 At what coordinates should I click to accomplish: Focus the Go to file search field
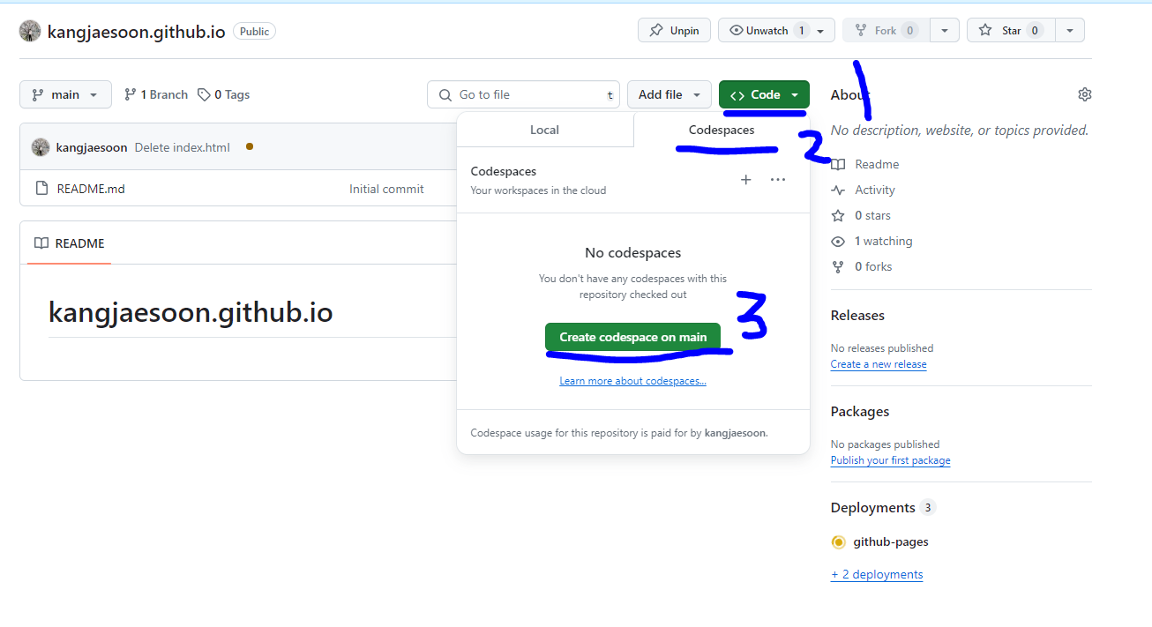click(523, 94)
